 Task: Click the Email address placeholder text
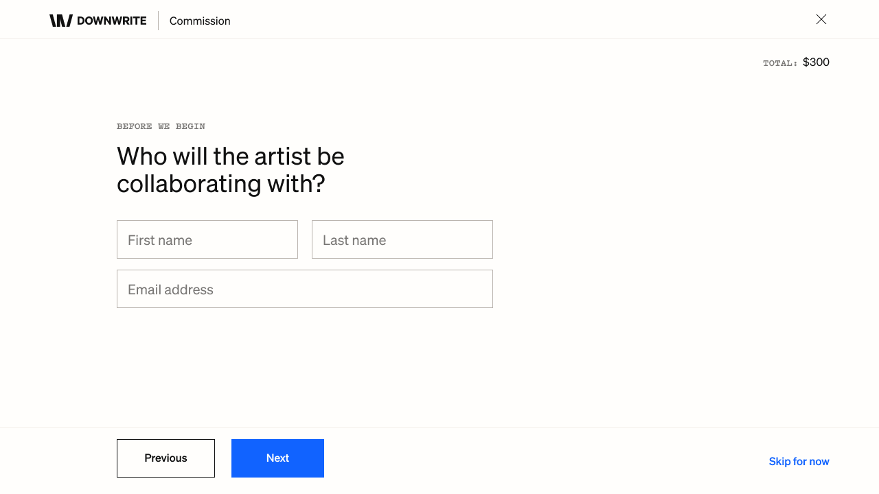tap(170, 290)
